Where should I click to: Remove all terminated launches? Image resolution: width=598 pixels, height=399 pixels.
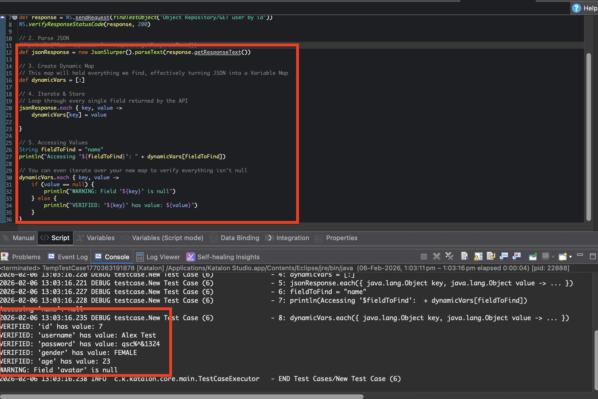tap(449, 257)
